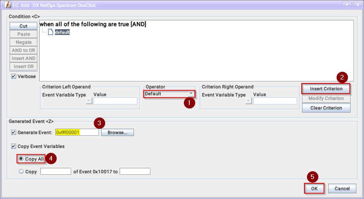The height and width of the screenshot is (199, 364).
Task: Click the document icon beside default criterion
Action: pyautogui.click(x=50, y=32)
